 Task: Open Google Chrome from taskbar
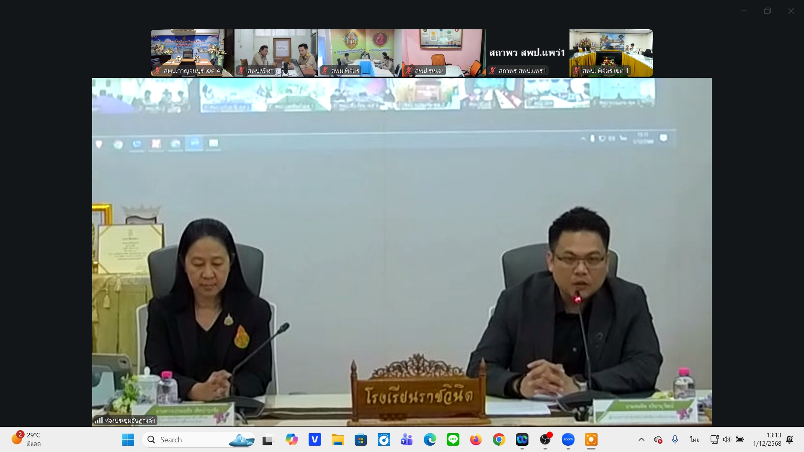(x=499, y=439)
